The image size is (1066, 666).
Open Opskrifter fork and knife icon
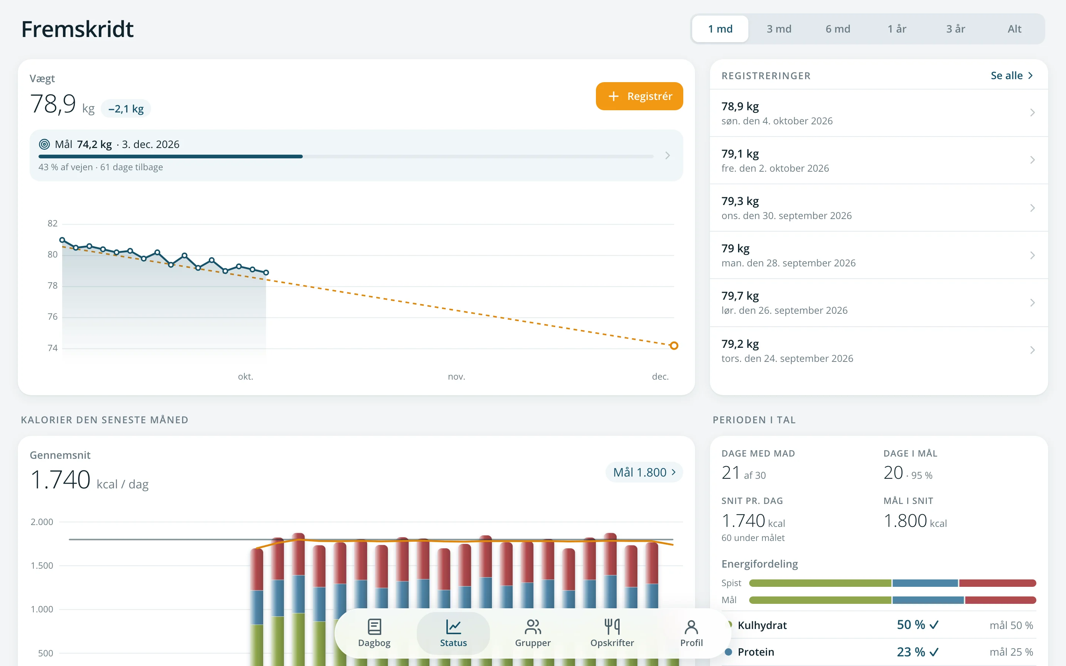click(612, 626)
